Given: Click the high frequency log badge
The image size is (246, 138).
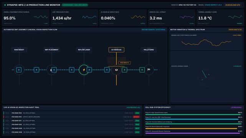Looking at the screenshot, I should pos(133,107).
